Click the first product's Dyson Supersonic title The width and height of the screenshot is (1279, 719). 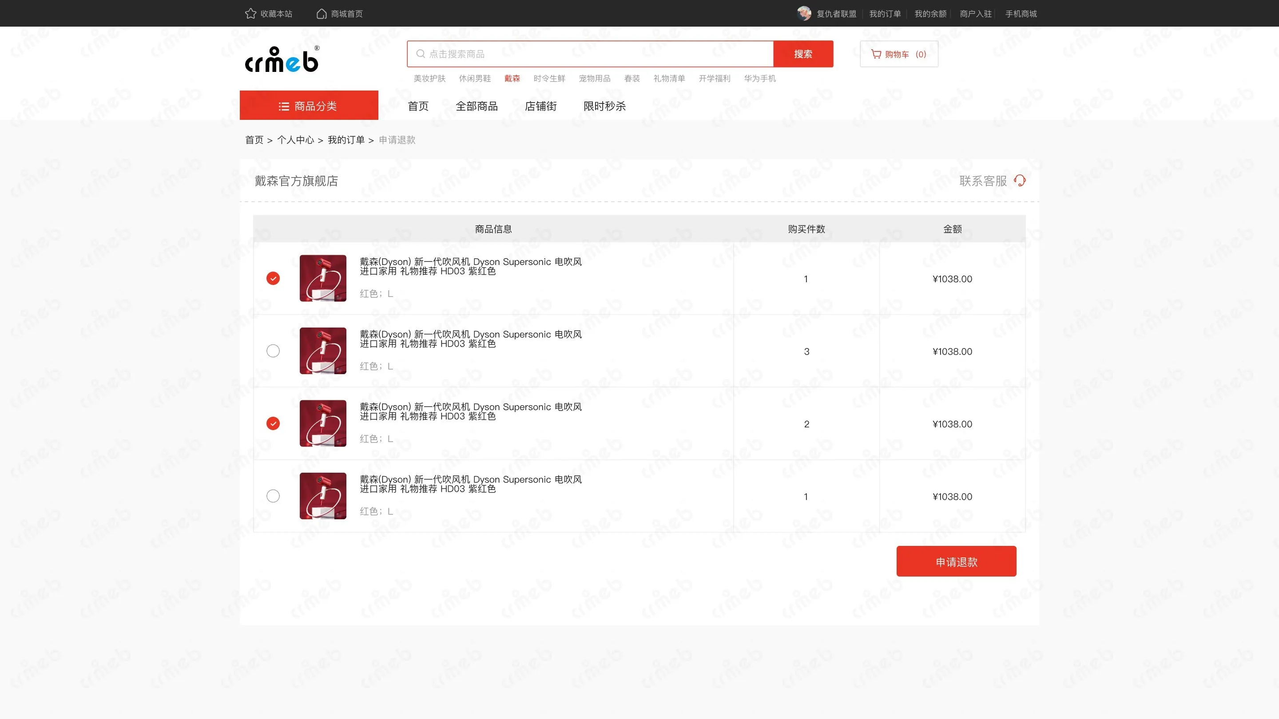471,266
